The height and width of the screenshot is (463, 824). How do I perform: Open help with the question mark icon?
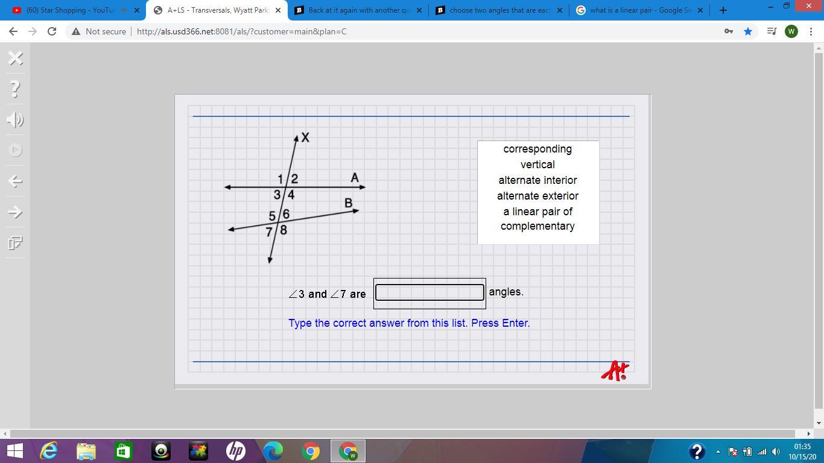pyautogui.click(x=16, y=89)
